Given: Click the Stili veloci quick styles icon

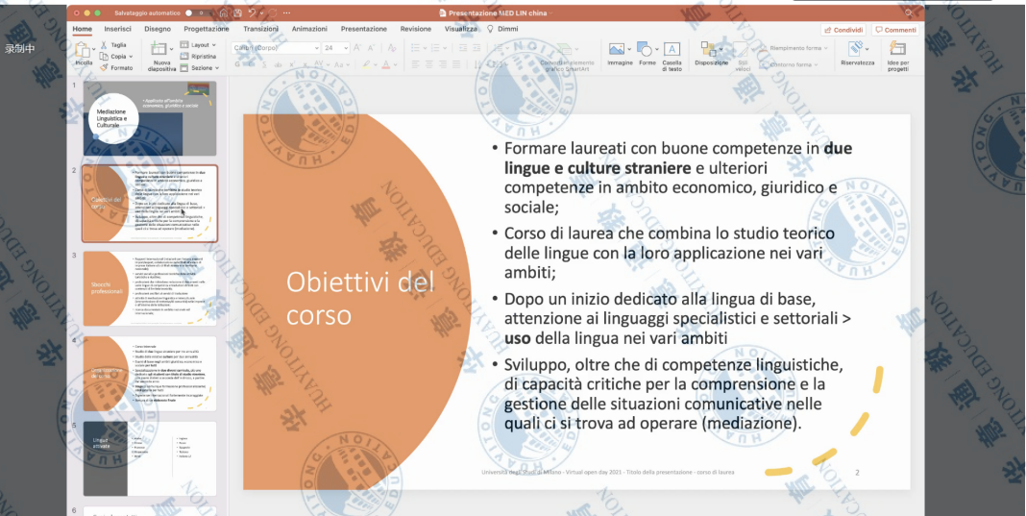Looking at the screenshot, I should tap(742, 51).
